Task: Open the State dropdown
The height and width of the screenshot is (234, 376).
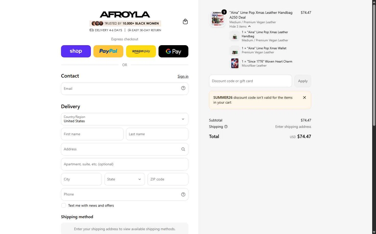Action: pyautogui.click(x=125, y=179)
